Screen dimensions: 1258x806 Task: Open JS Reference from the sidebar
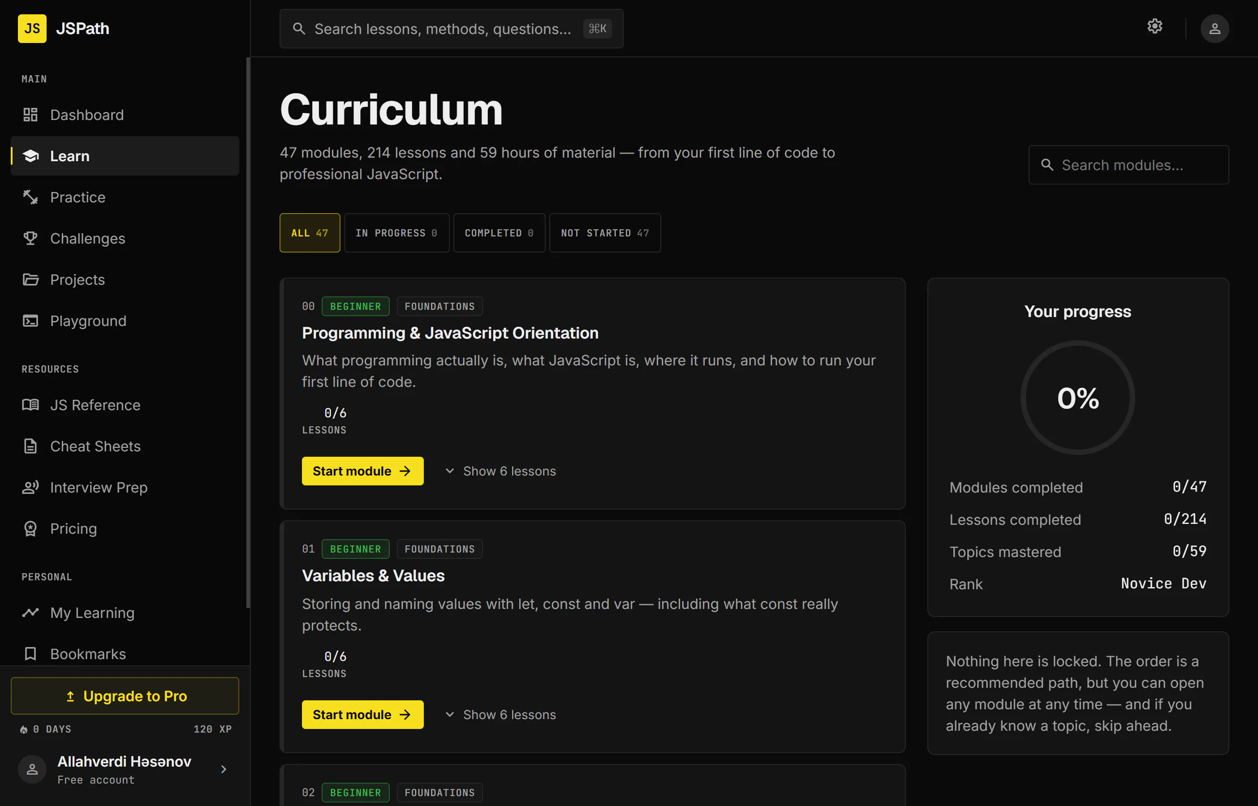[x=125, y=405]
